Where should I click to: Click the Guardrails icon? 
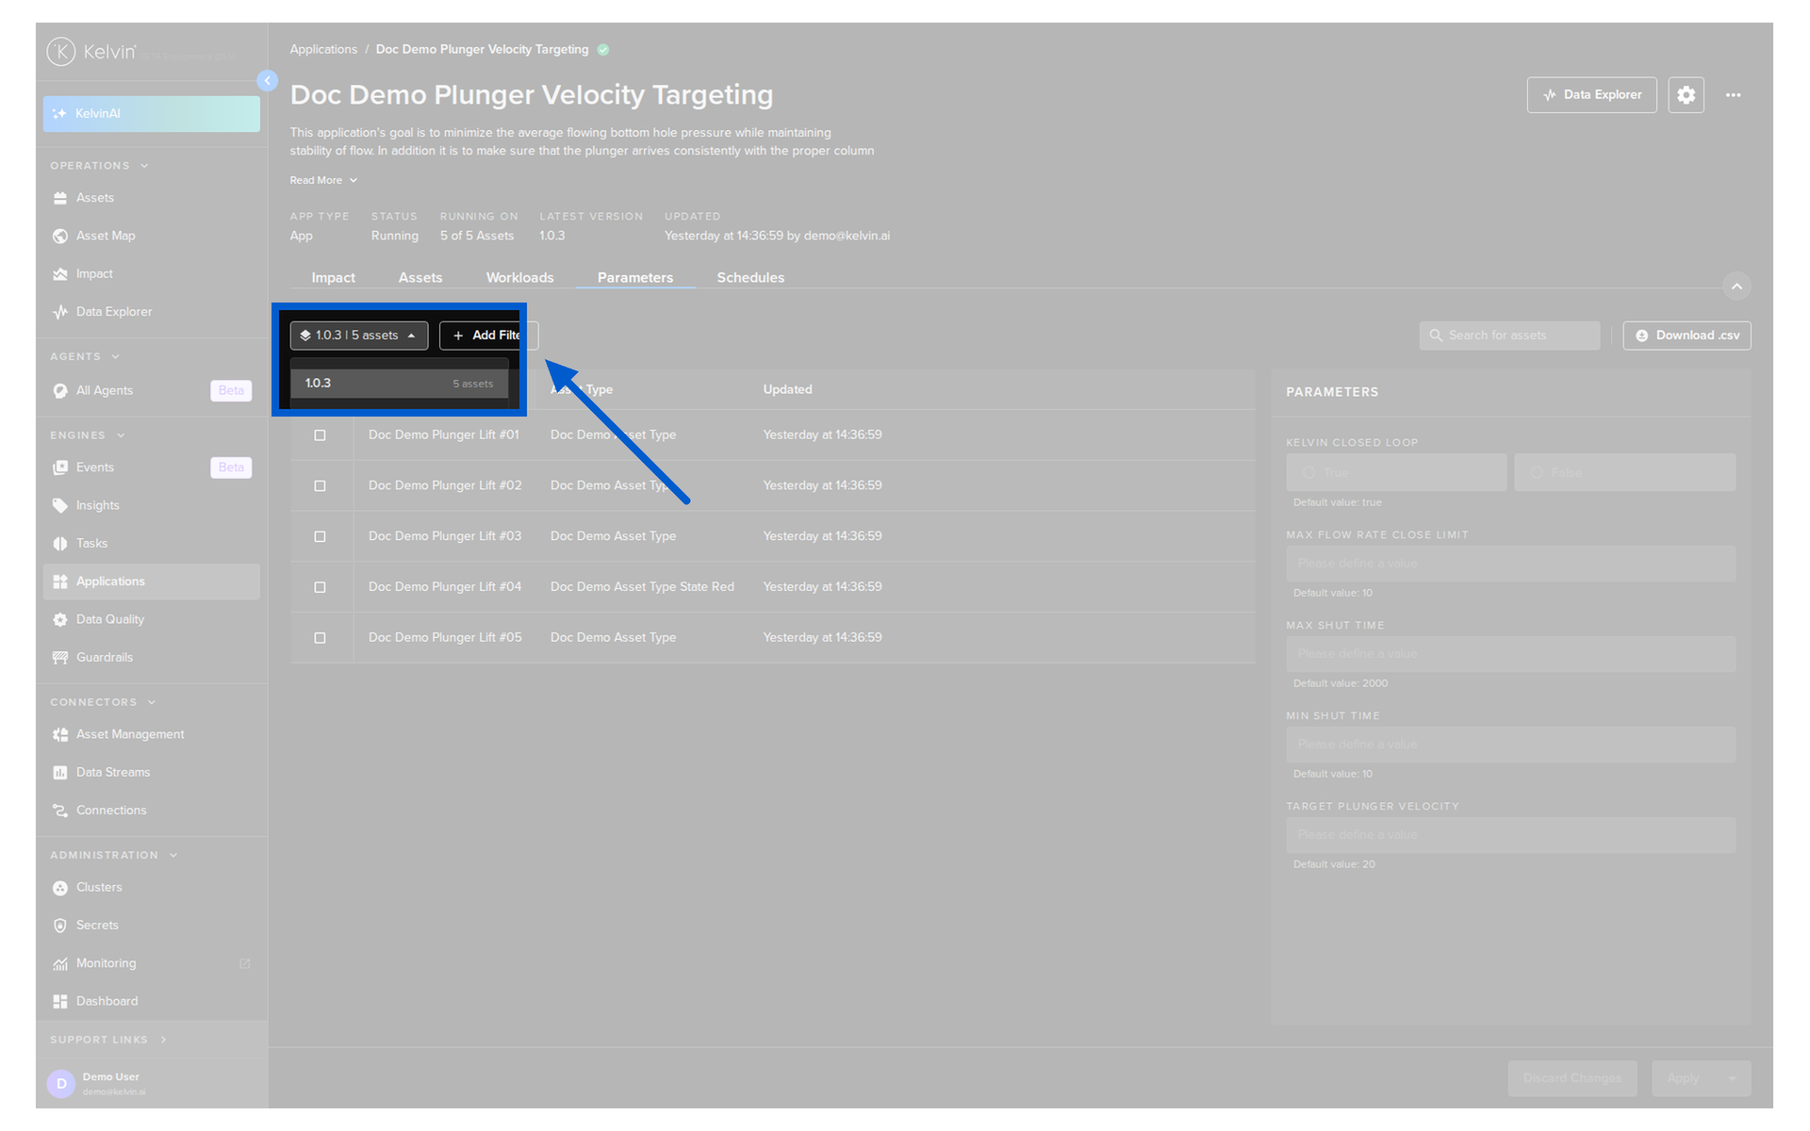pos(60,658)
